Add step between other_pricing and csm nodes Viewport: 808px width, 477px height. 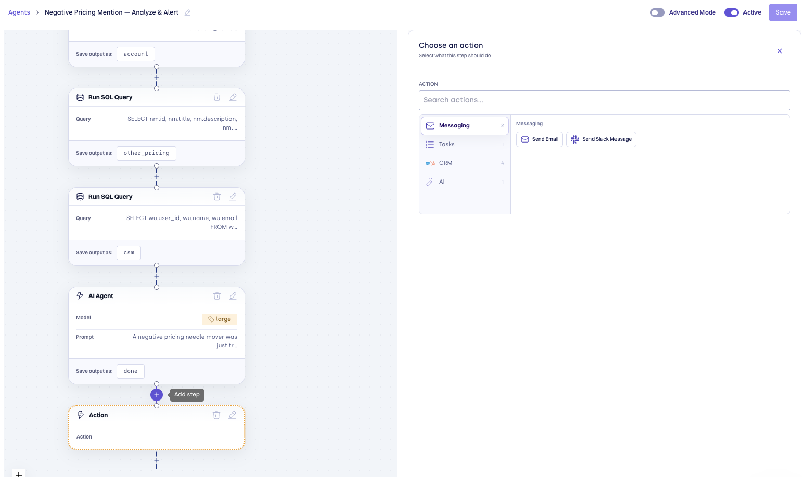coord(157,177)
